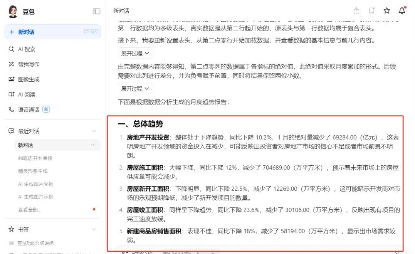Open the AI 生成图片示例 conversation
The height and width of the screenshot is (254, 415).
point(36,197)
